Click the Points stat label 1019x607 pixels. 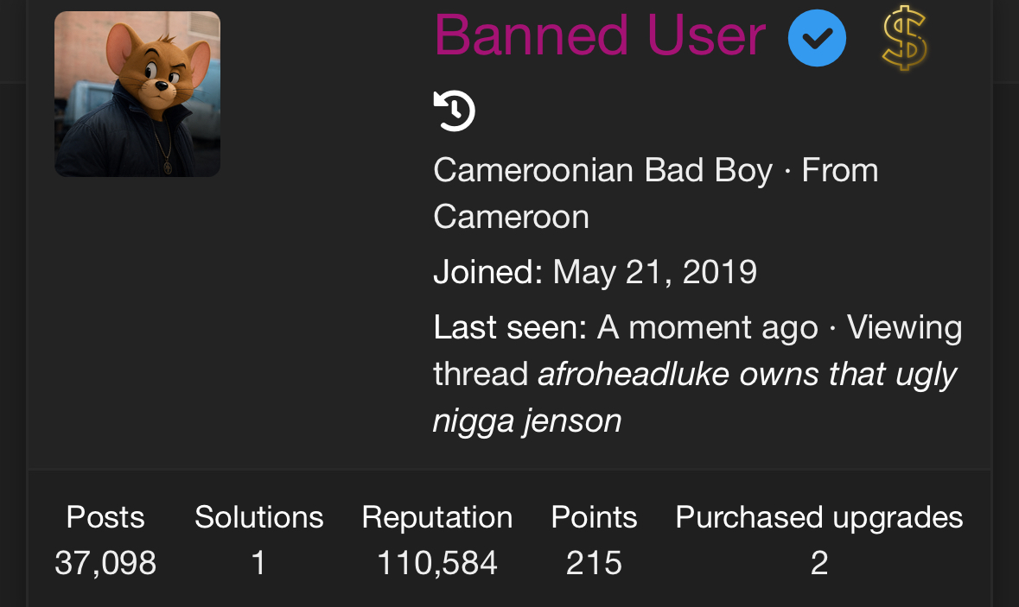(594, 517)
